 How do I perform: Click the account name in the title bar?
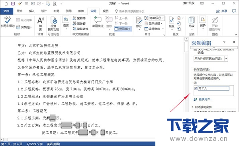189,3
